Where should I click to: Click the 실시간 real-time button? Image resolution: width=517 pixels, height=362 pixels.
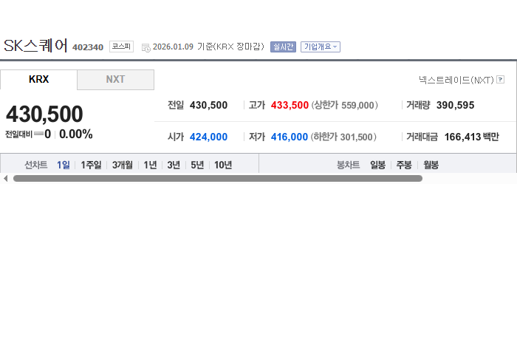click(x=283, y=47)
